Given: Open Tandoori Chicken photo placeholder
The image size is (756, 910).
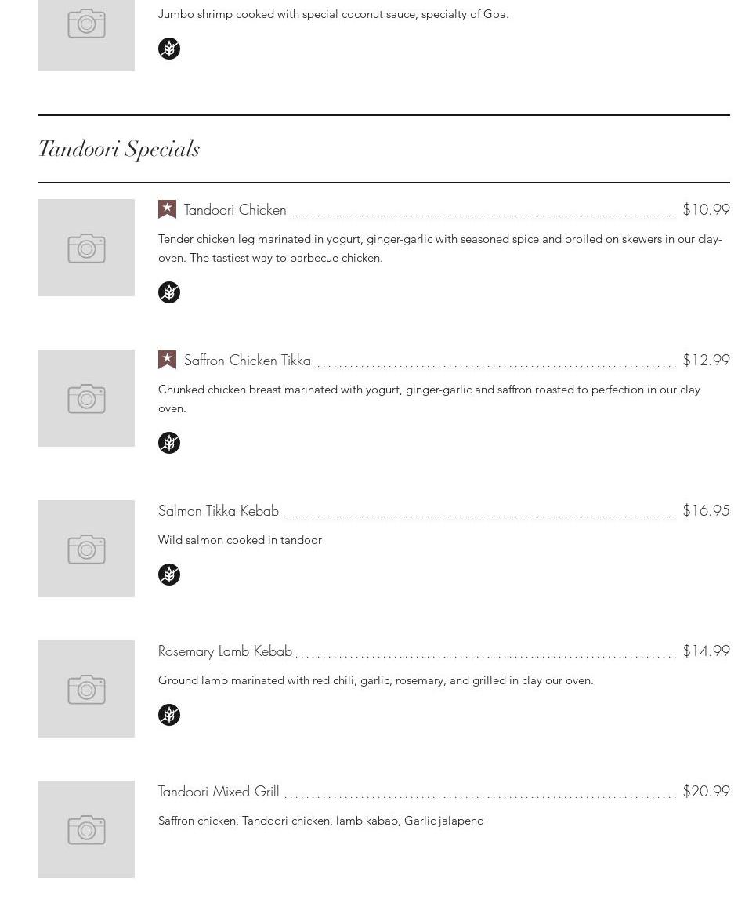Looking at the screenshot, I should 86,248.
